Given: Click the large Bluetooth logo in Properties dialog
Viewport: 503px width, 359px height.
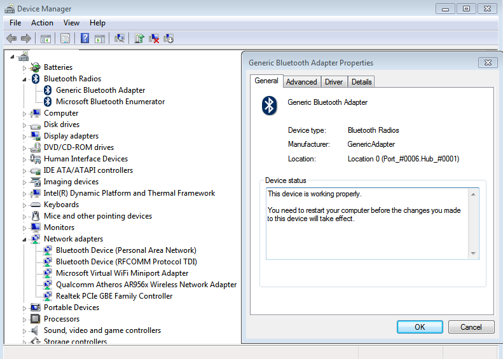Looking at the screenshot, I should point(269,105).
